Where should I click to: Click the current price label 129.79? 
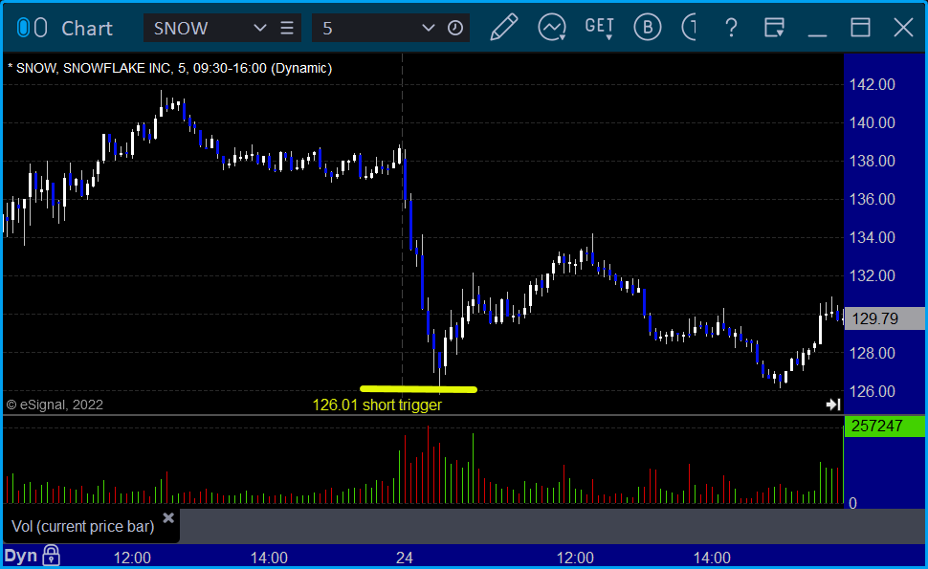coord(885,318)
